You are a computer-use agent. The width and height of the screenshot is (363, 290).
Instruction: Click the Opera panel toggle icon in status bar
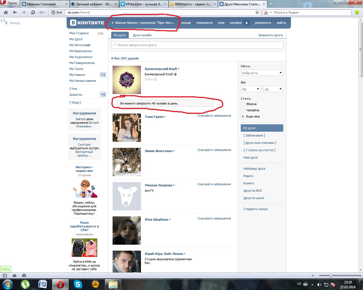5,276
